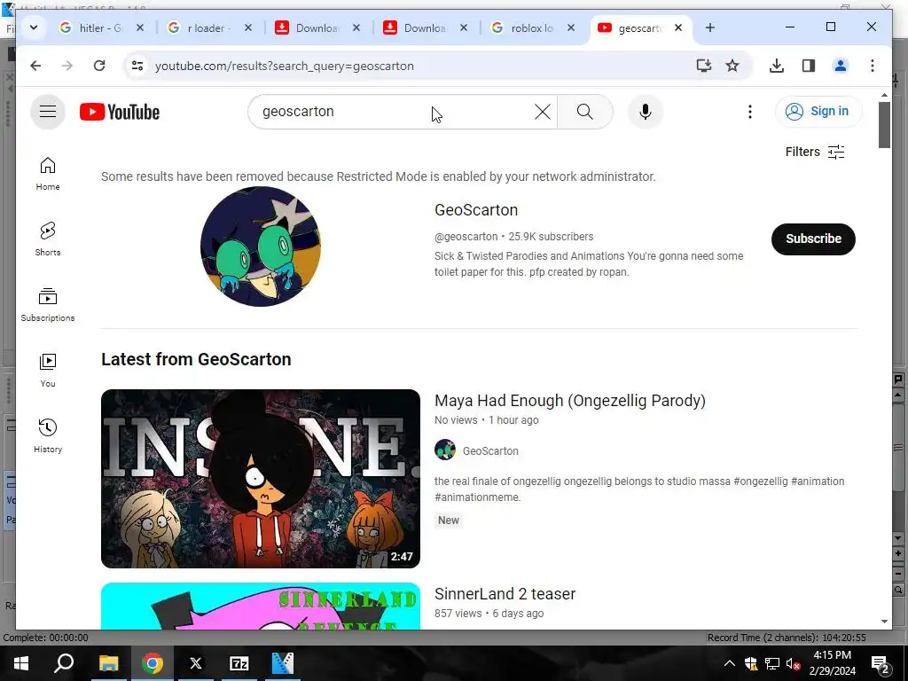Open Chrome downloads icon
The image size is (908, 681).
pos(777,66)
